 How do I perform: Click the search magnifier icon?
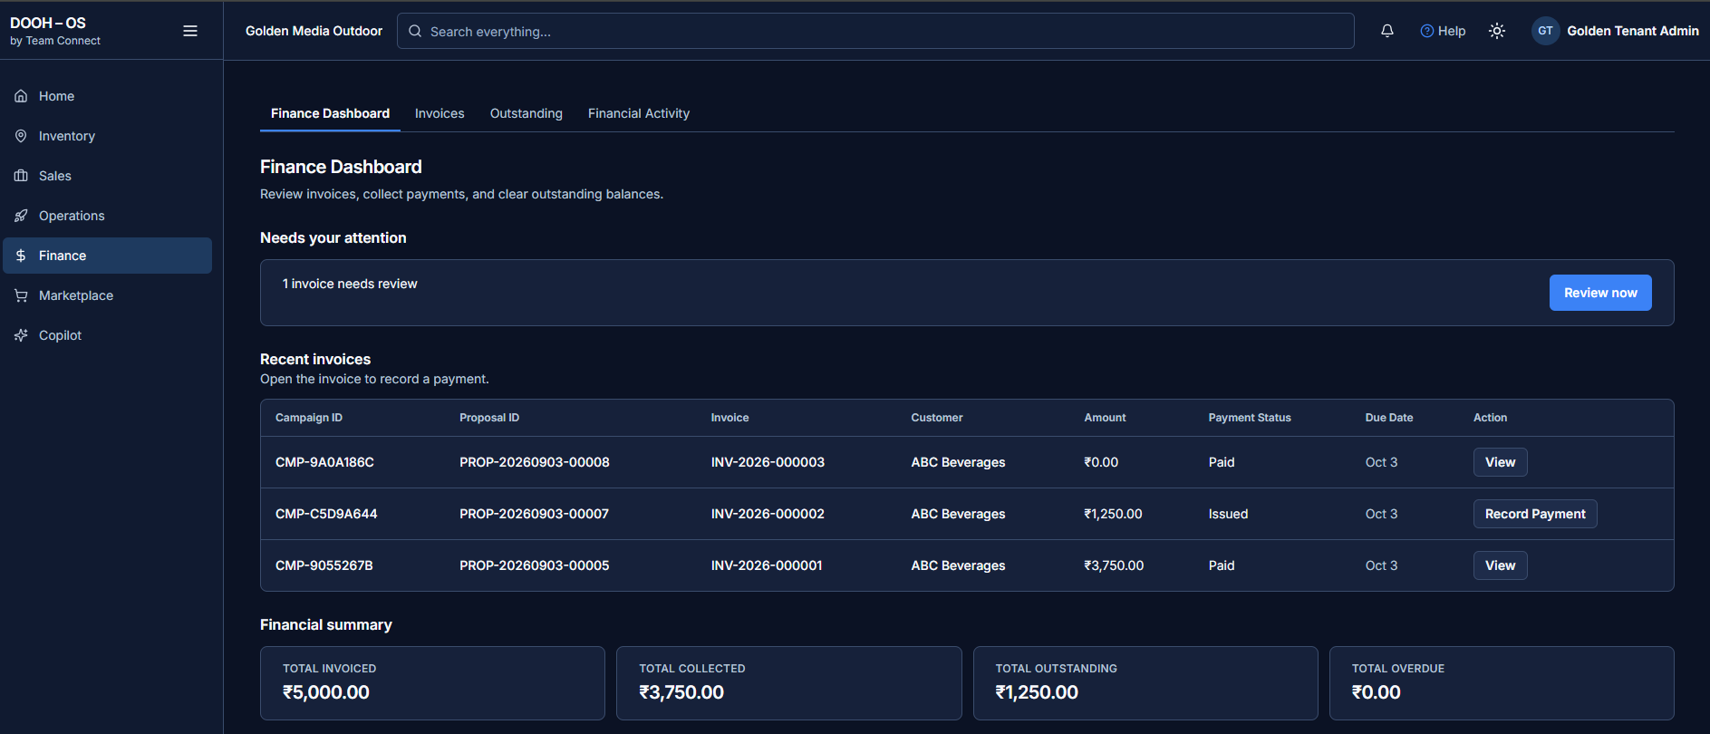click(415, 31)
